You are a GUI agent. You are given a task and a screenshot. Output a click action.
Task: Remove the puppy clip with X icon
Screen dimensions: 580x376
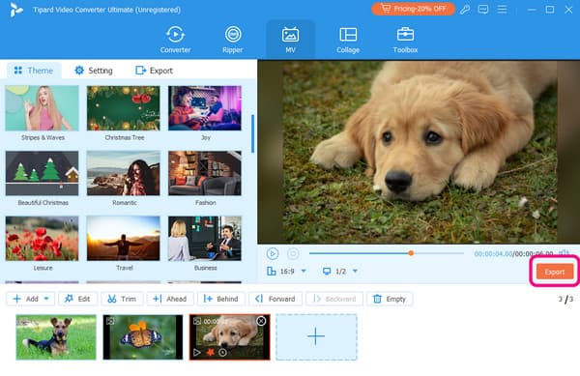tap(261, 321)
